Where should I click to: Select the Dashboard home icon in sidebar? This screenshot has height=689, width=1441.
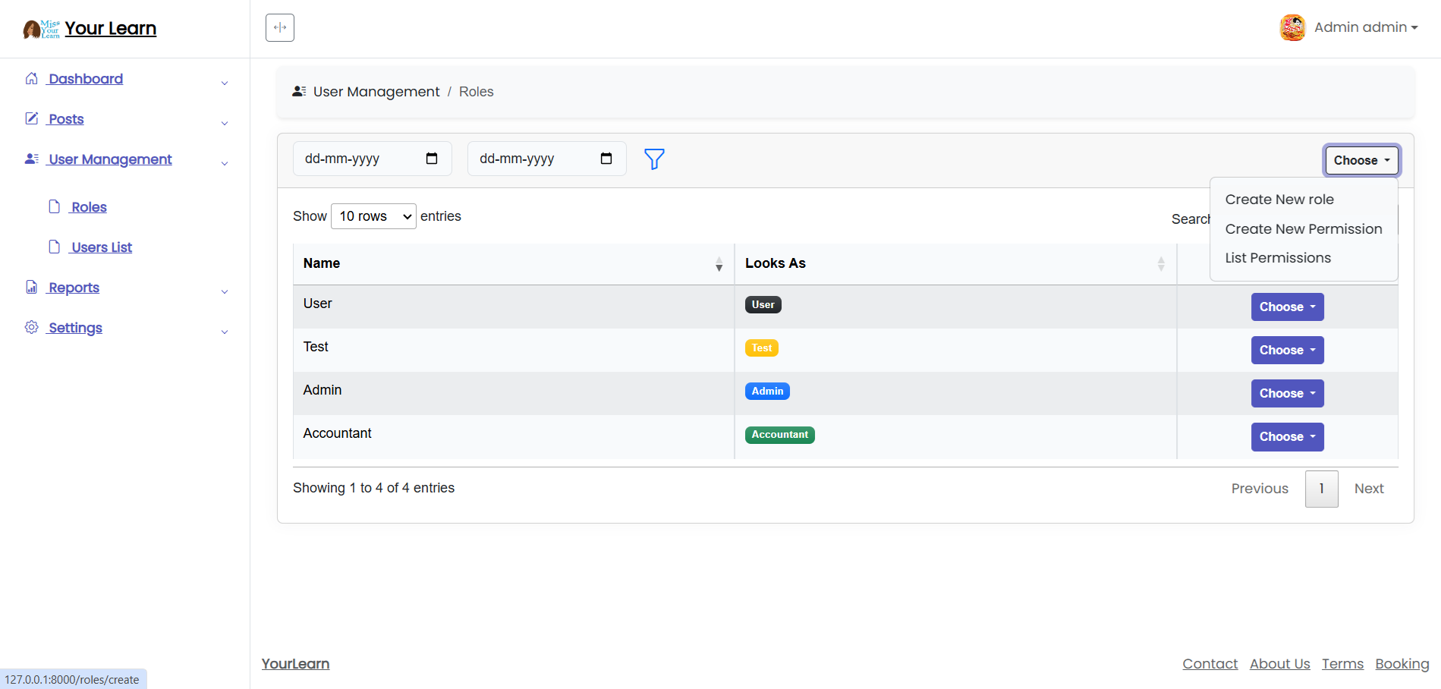pyautogui.click(x=31, y=78)
